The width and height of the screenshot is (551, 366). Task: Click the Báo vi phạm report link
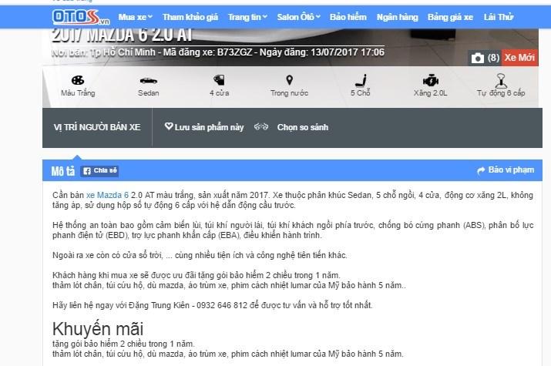[x=505, y=170]
